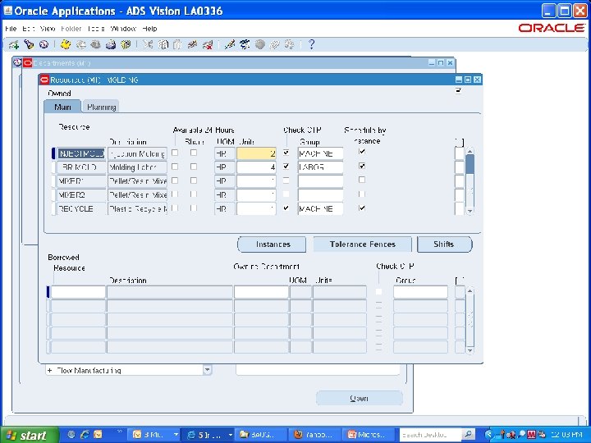Viewport: 591px width, 443px height.
Task: Click the Internet Explorer quick launch icon
Action: [85, 434]
